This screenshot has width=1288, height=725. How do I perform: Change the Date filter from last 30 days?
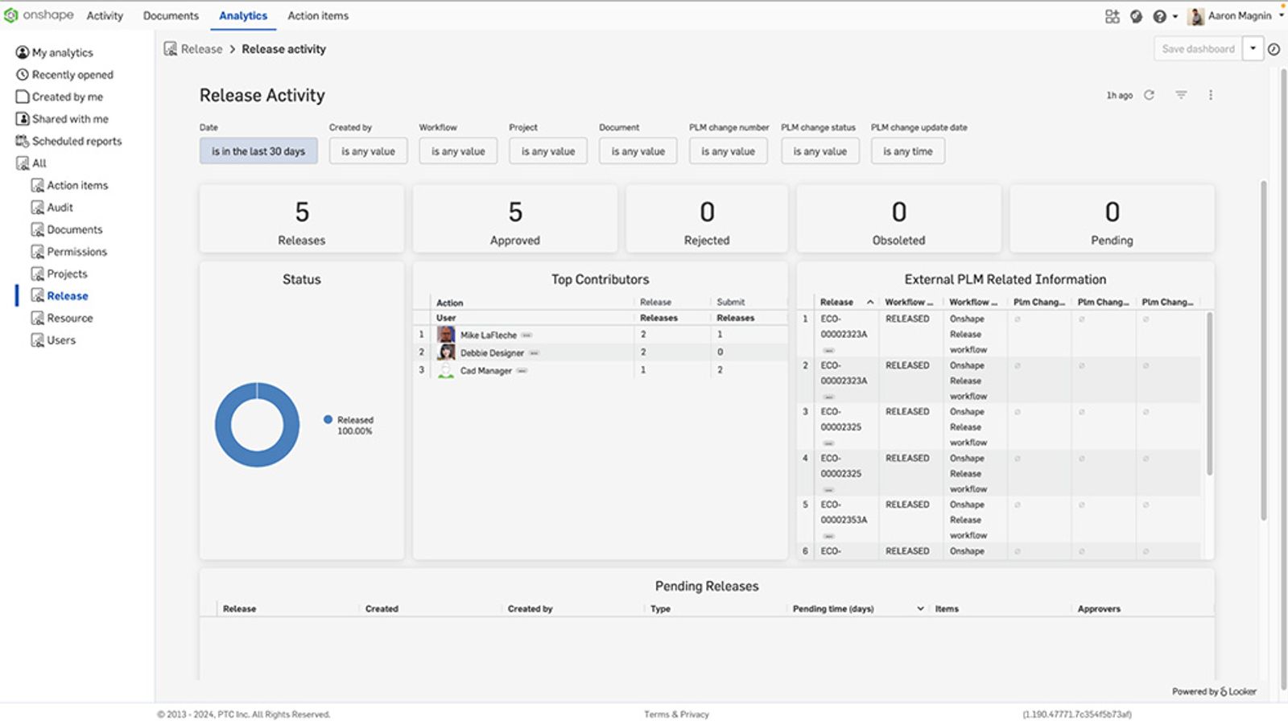click(258, 150)
